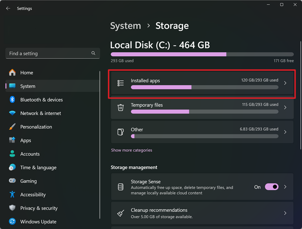Click the Temporary files trash icon
Screen dimensions: 302x229
[x=121, y=108]
